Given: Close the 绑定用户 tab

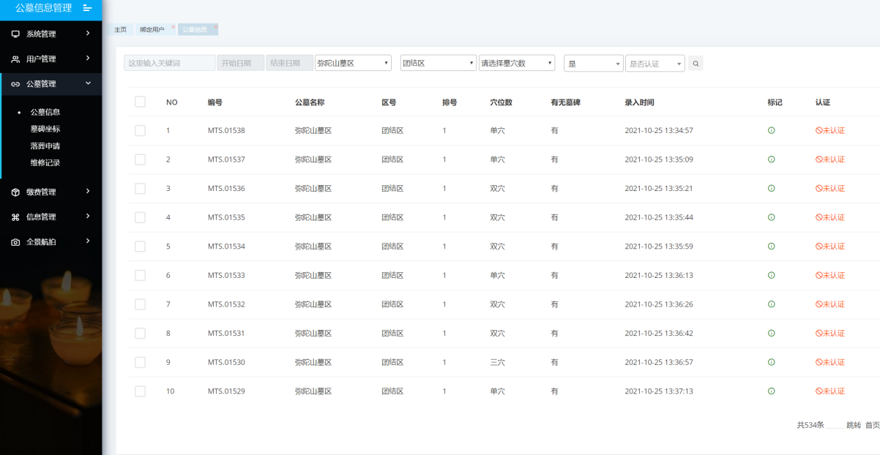Looking at the screenshot, I should click(173, 27).
